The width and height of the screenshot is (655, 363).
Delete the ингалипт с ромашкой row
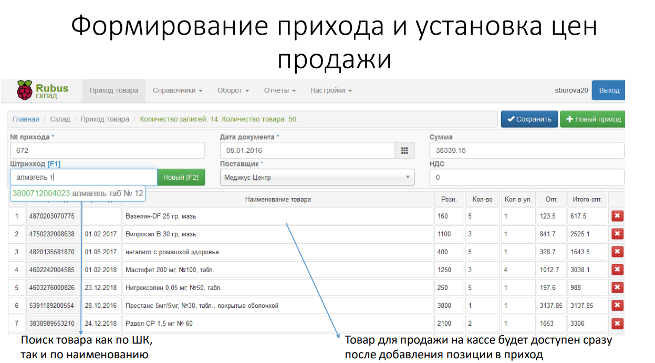pyautogui.click(x=617, y=252)
